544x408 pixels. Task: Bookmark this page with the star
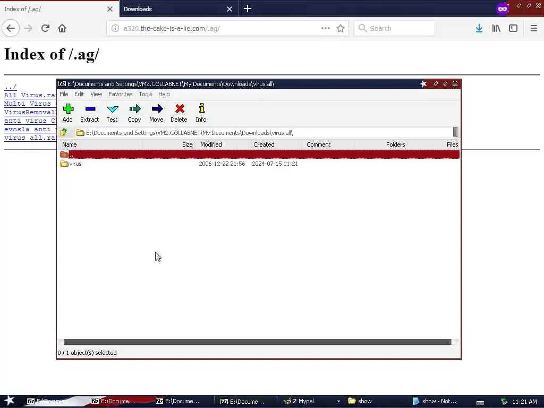point(341,28)
